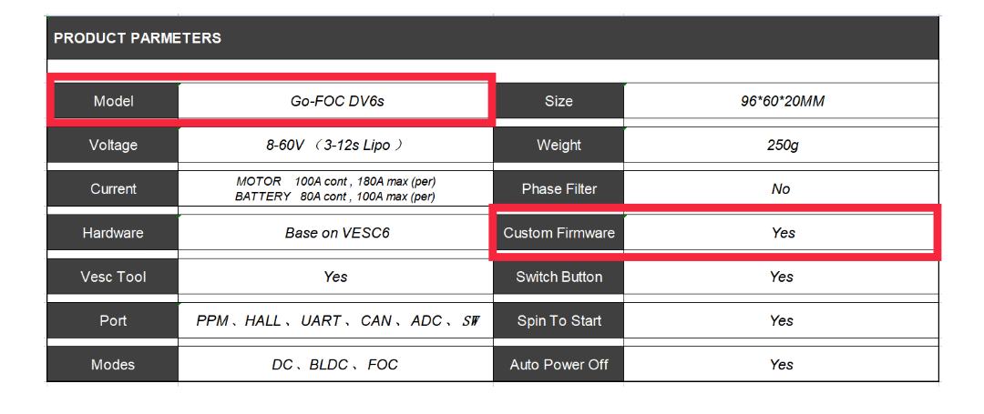Select the Voltage label cell
The width and height of the screenshot is (984, 414).
click(114, 146)
